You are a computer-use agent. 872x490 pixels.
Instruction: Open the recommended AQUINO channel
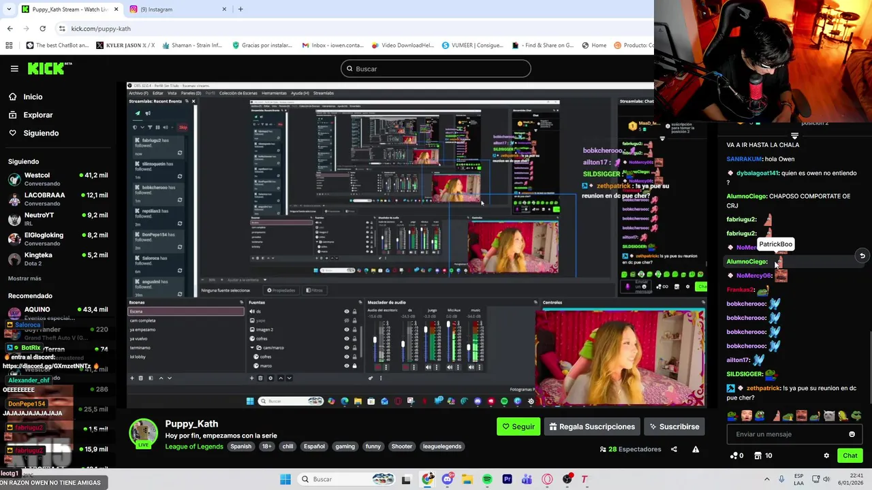57,313
